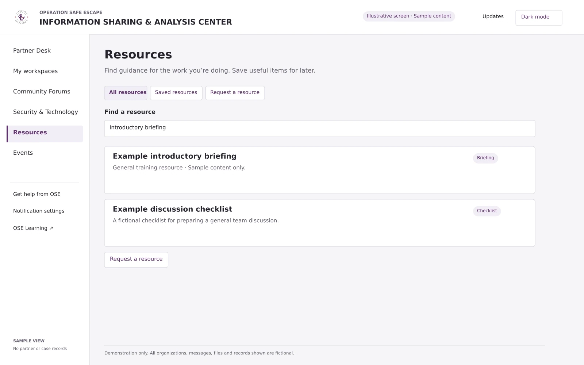Click the INFORMATION SHARING & ANALYSIS CENTER title
The image size is (584, 365).
[136, 22]
